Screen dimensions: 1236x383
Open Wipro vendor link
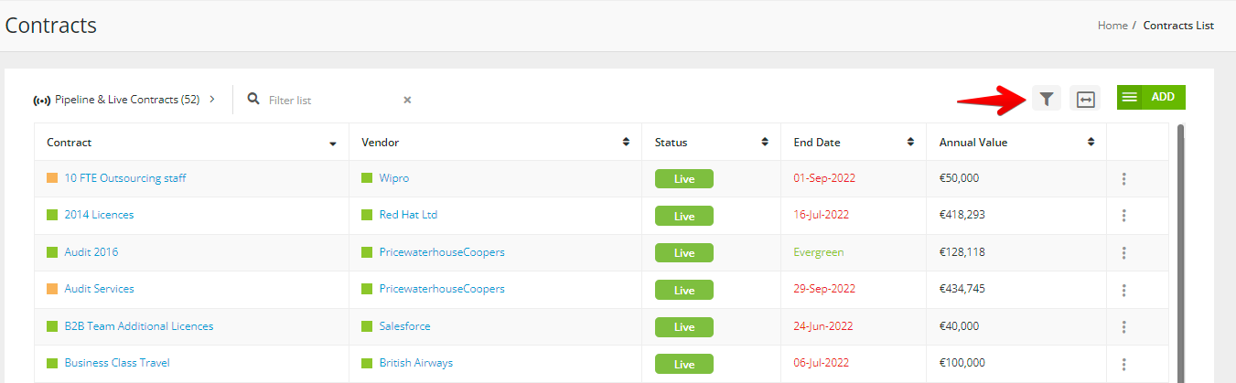point(394,178)
